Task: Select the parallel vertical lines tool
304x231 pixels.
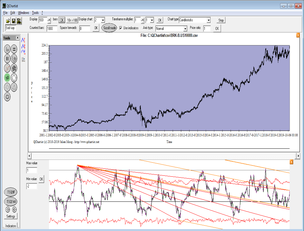Action: pos(7,58)
